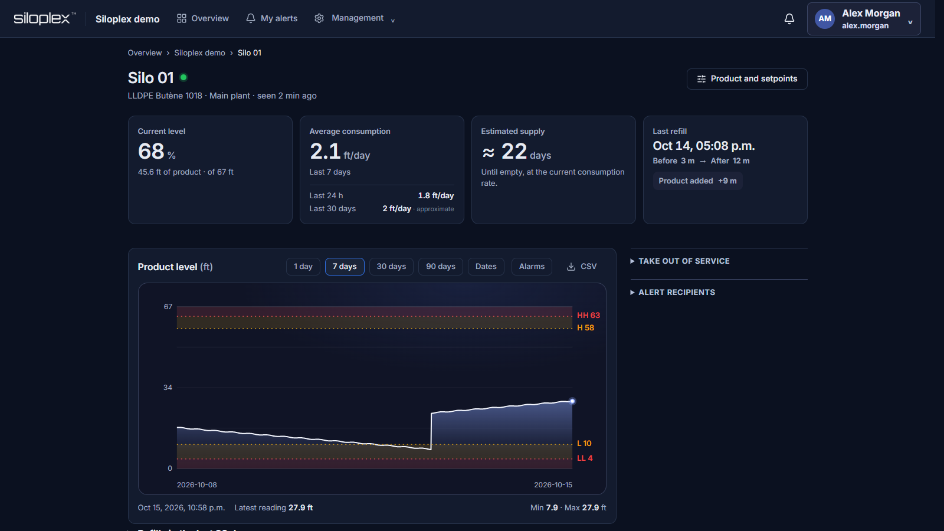Click the Last 24 h 1.8 ft/day value
The height and width of the screenshot is (531, 944).
436,196
